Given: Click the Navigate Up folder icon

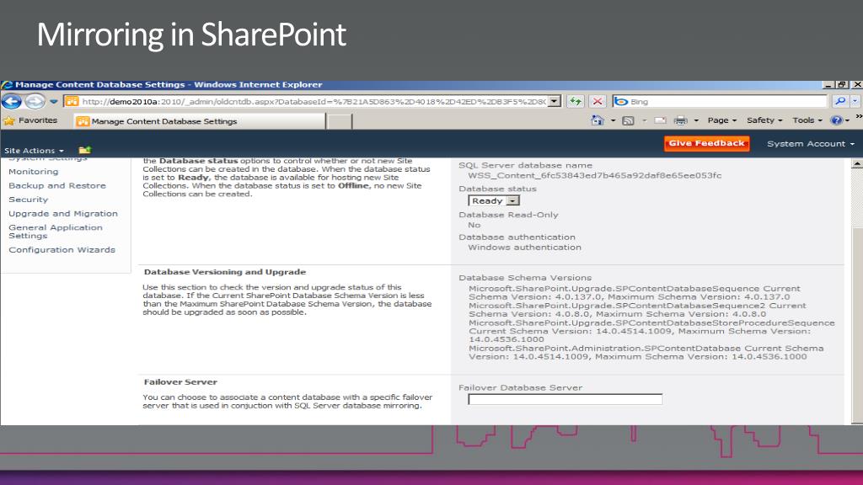Looking at the screenshot, I should coord(85,150).
